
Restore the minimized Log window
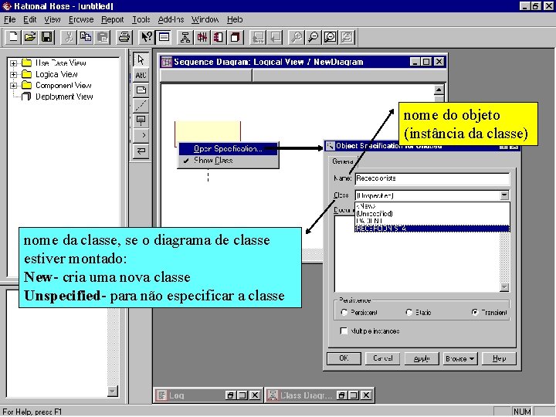tap(230, 395)
